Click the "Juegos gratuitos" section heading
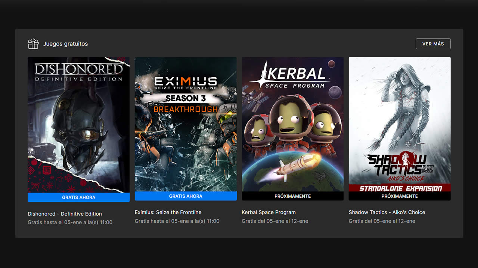The height and width of the screenshot is (268, 478). 65,44
